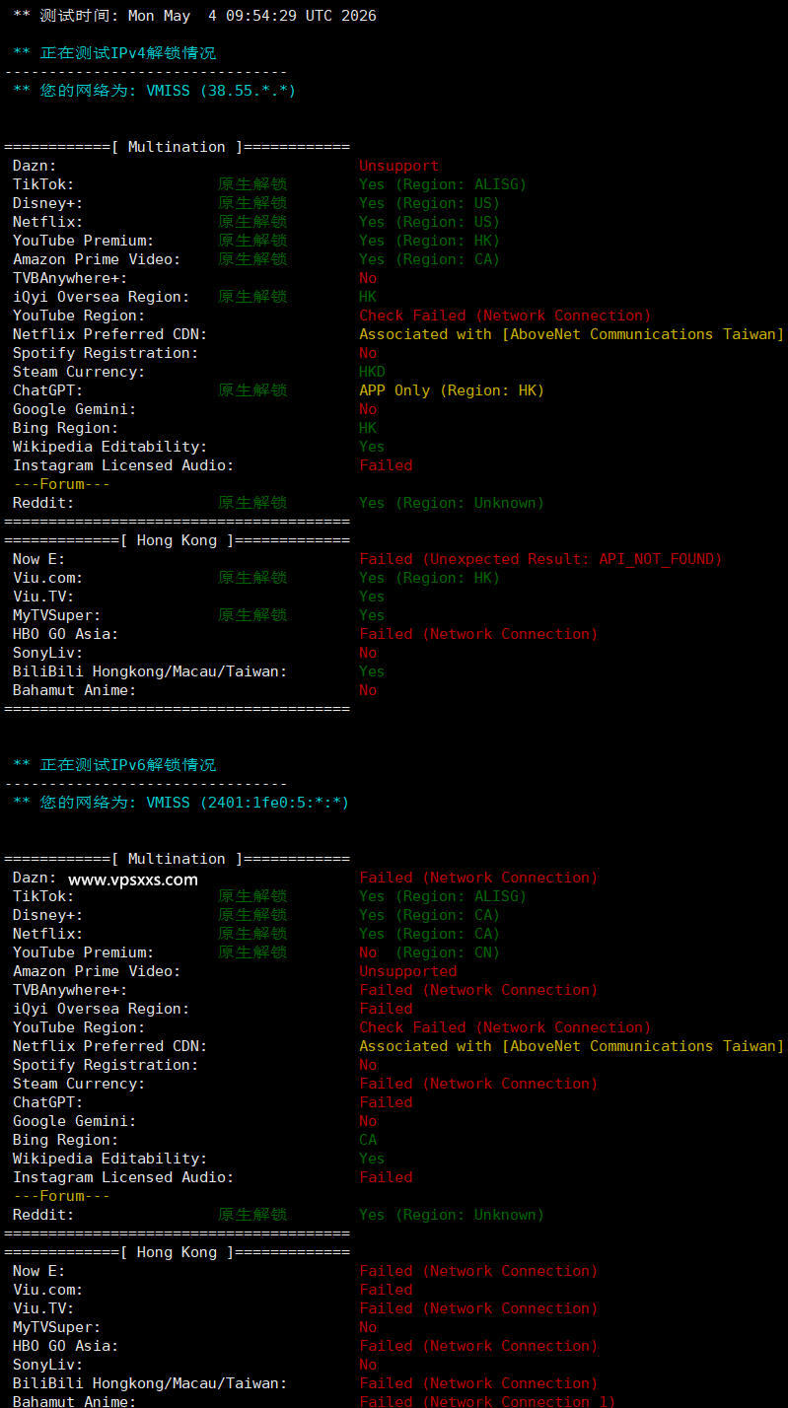Image resolution: width=788 pixels, height=1408 pixels.
Task: Click IPv6 TVBAnywhere+ 'Failed (Network Connection)'
Action: tap(478, 990)
